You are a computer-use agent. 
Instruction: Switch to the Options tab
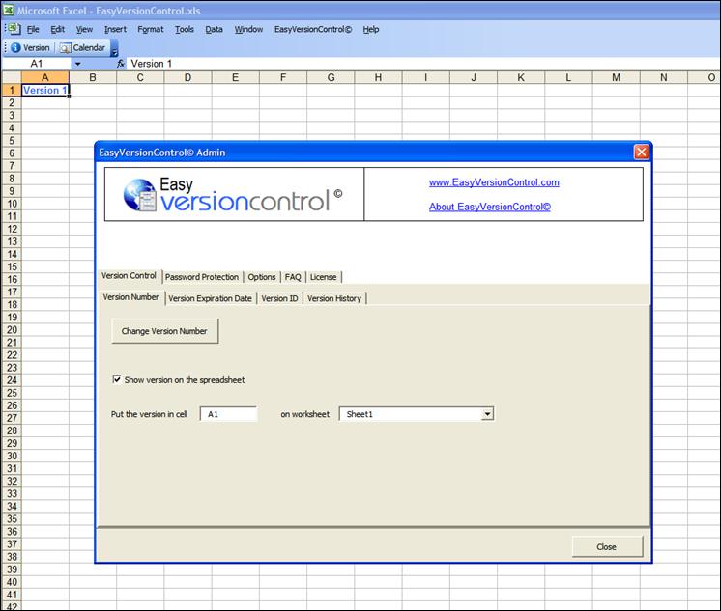pos(262,277)
